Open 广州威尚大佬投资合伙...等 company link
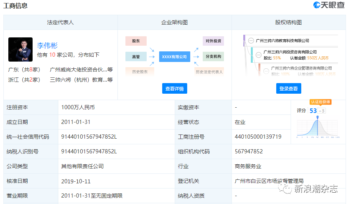This screenshot has width=349, height=204. 81,70
